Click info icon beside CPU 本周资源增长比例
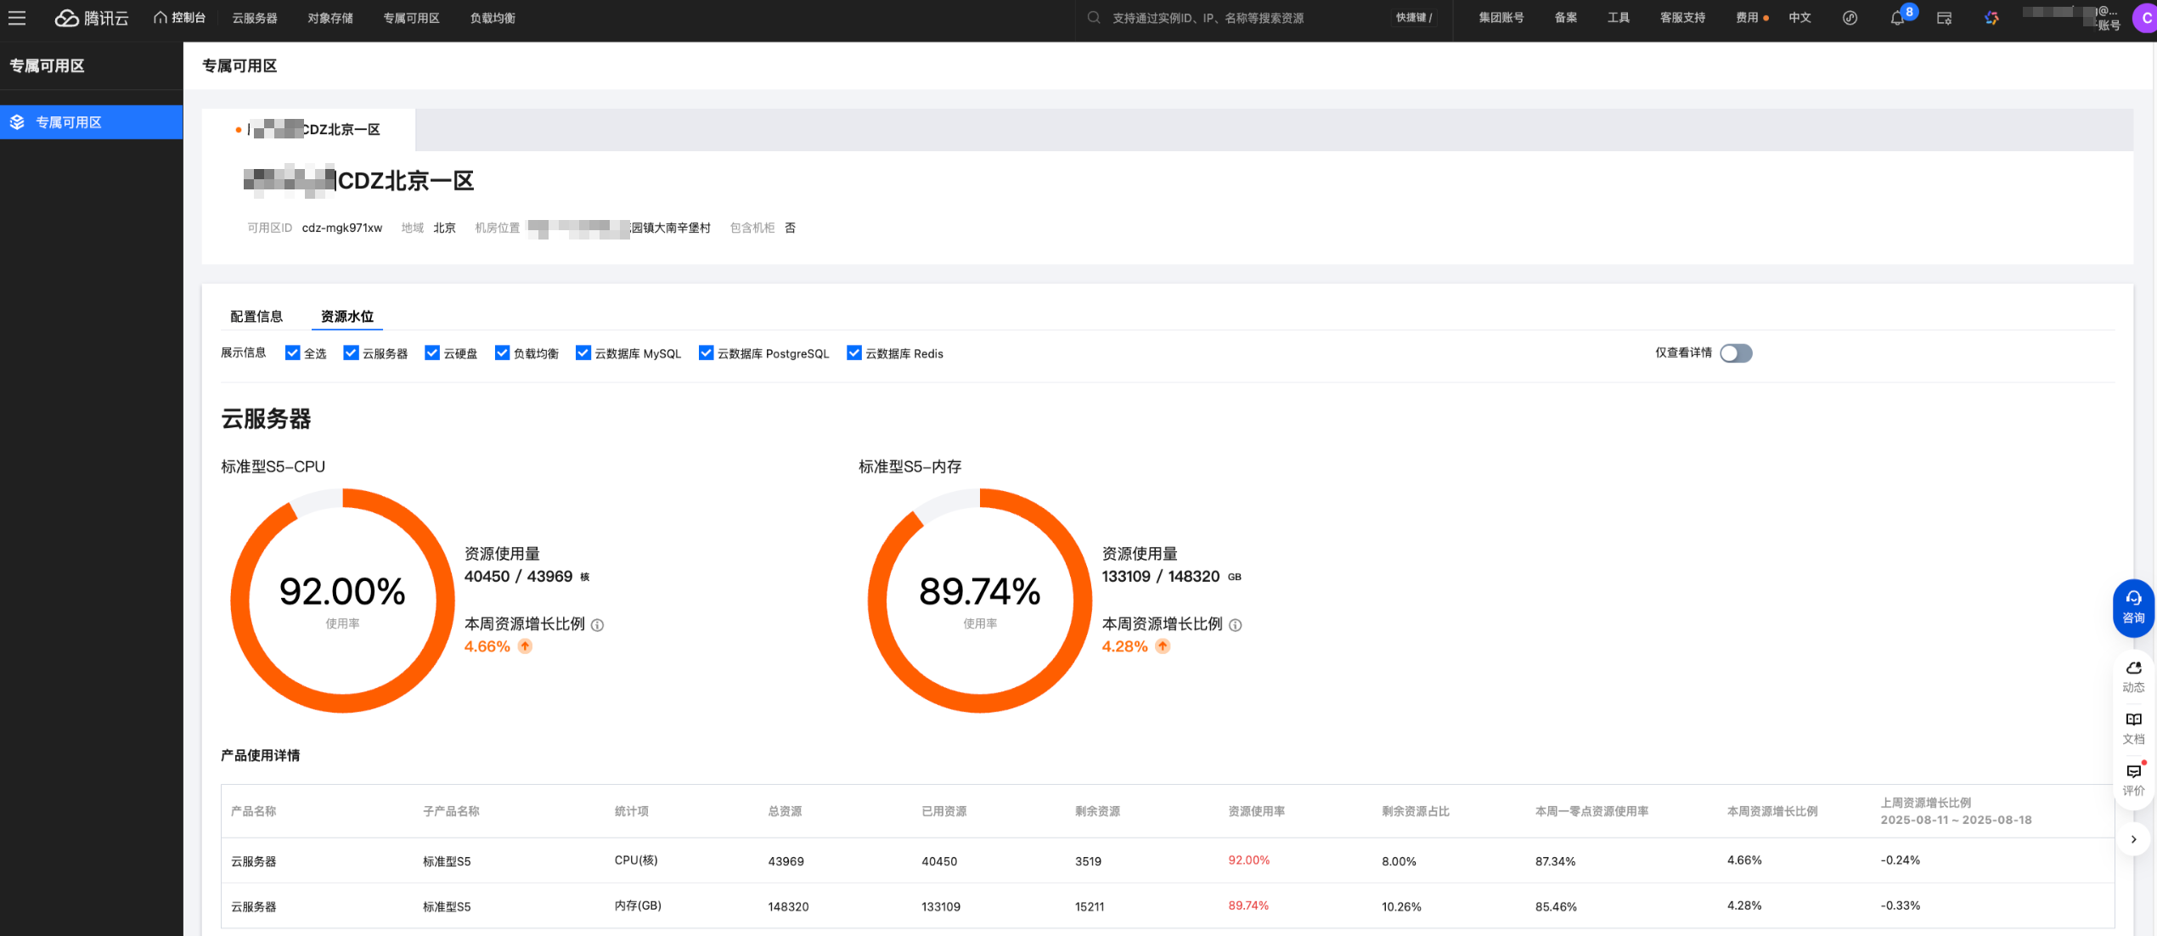 [598, 625]
